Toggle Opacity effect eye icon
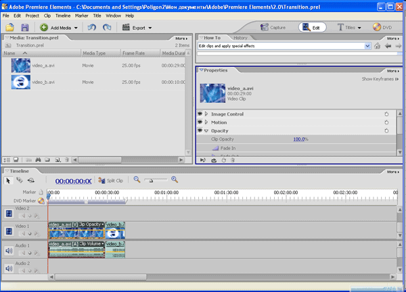This screenshot has height=292, width=406. 200,130
